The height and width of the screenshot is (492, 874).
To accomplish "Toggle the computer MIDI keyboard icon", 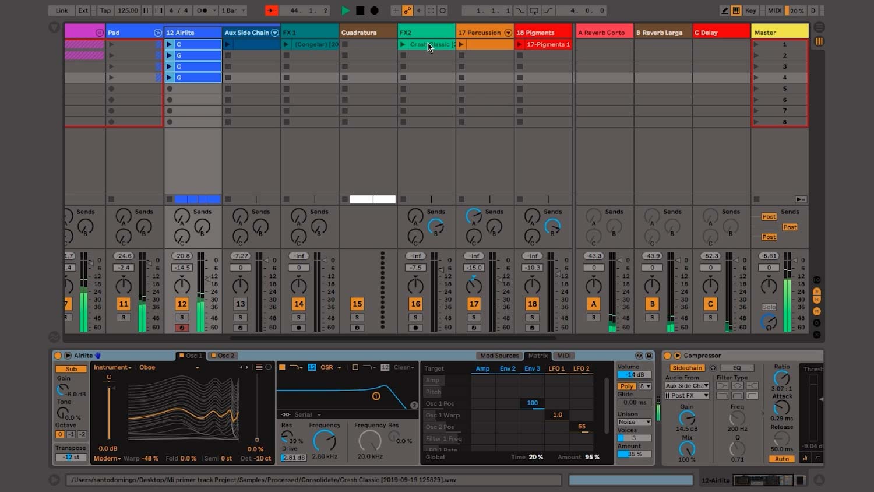I will click(x=736, y=10).
